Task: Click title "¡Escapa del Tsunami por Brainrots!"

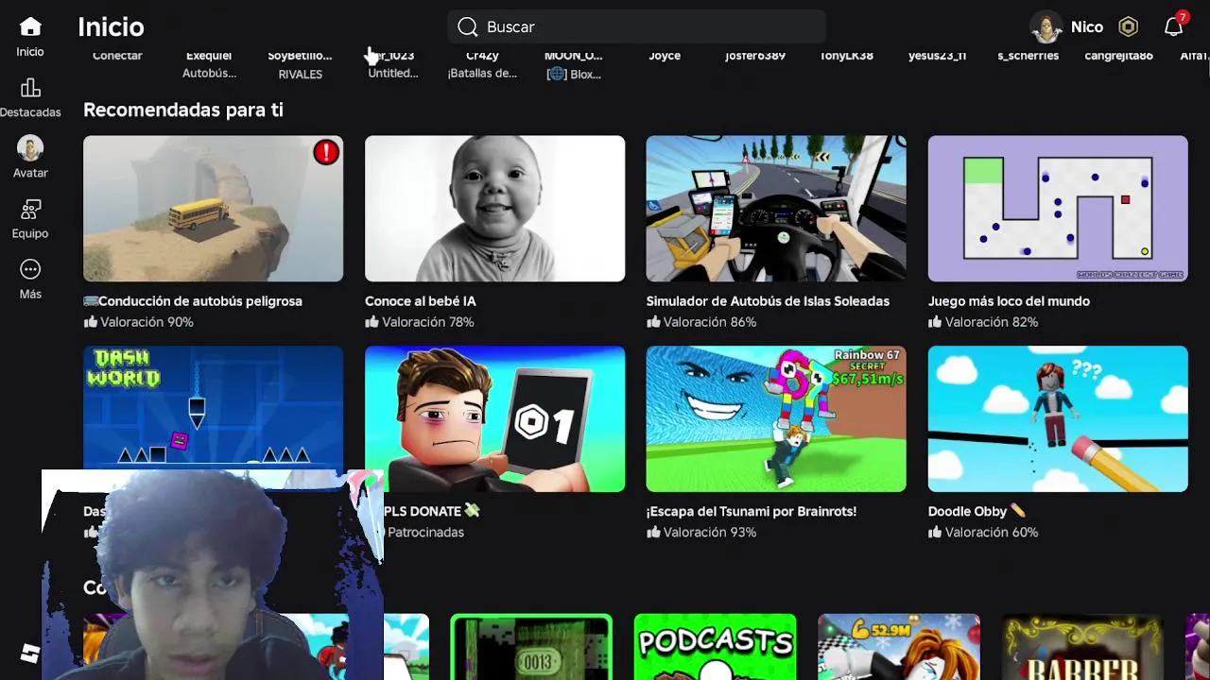Action: [752, 511]
